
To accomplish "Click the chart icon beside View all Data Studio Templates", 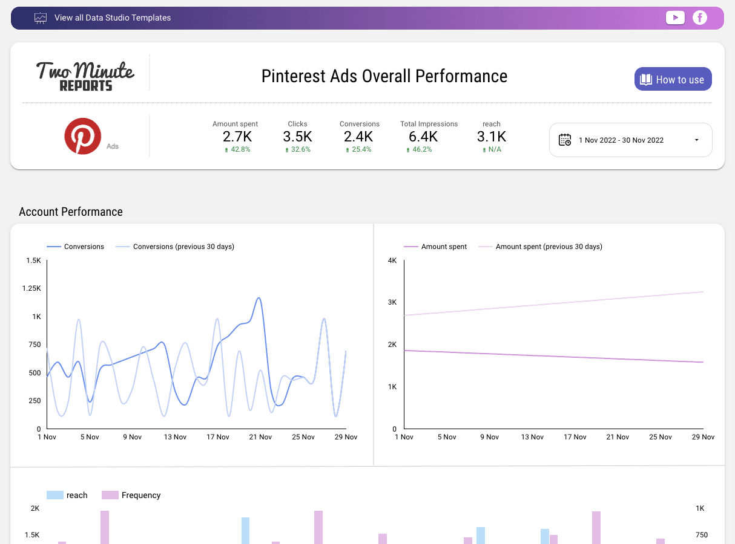I will point(40,18).
